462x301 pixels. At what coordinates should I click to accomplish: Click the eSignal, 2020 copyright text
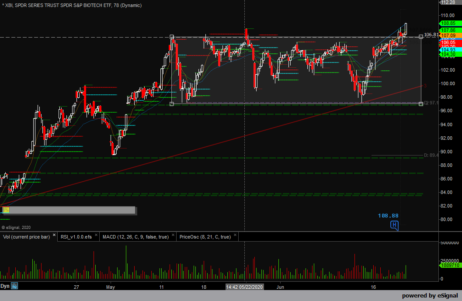[x=16, y=227]
